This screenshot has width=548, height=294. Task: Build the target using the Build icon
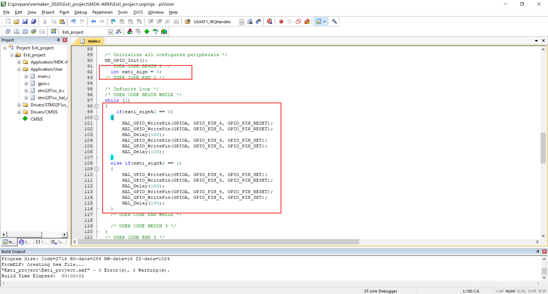17,31
